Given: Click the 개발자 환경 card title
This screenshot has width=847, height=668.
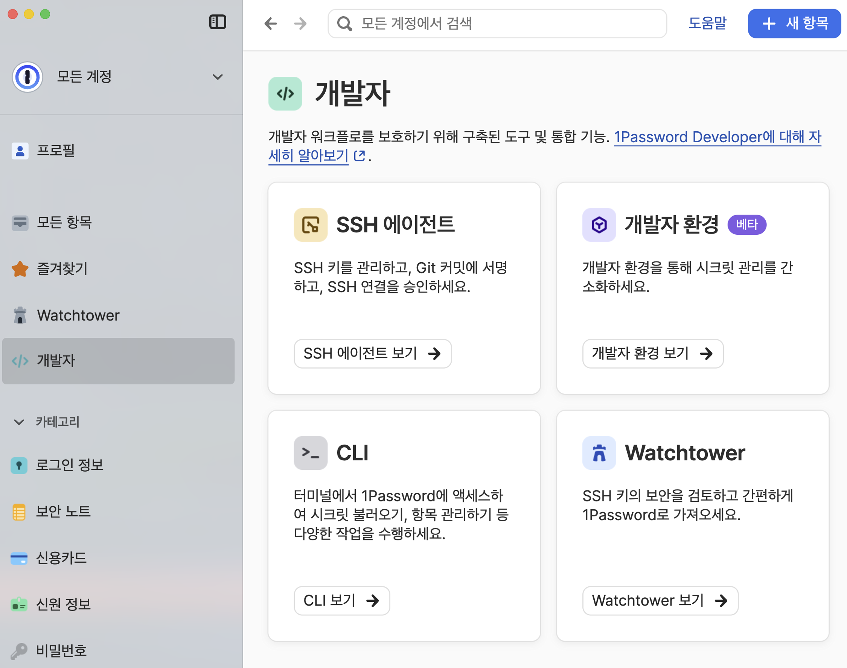Looking at the screenshot, I should [x=671, y=225].
